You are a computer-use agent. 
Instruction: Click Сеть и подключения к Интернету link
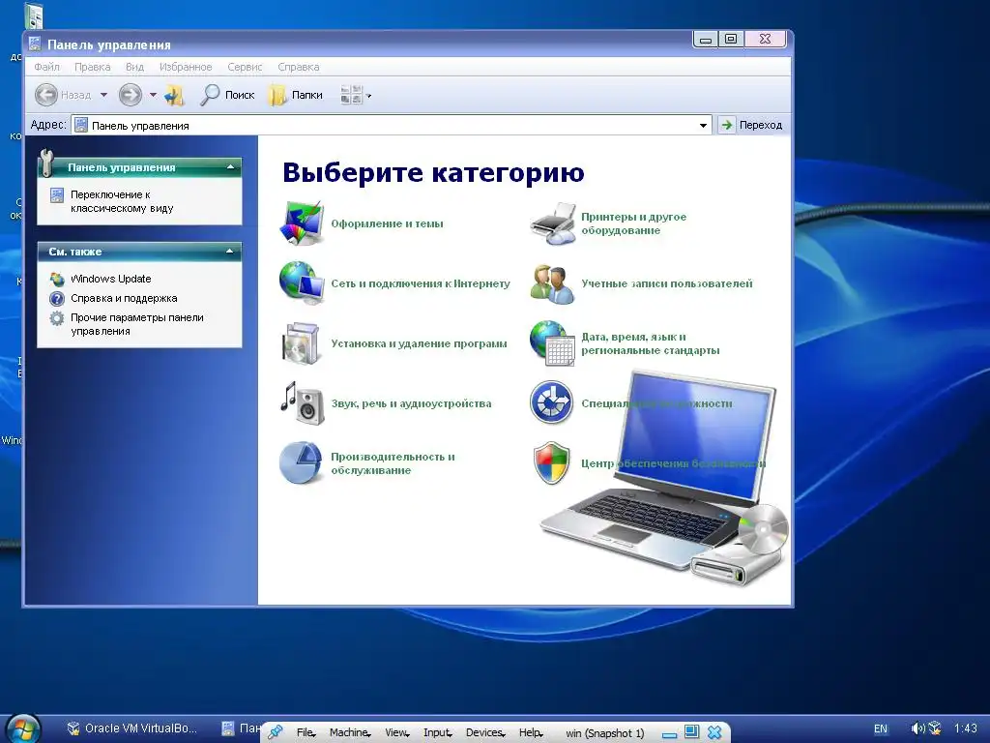(x=421, y=283)
